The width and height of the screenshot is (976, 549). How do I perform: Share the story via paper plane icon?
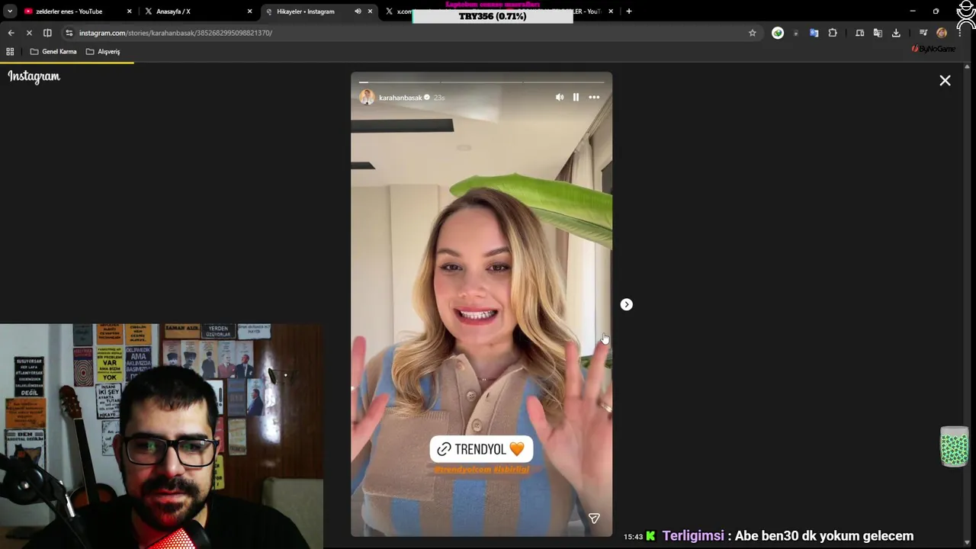594,518
